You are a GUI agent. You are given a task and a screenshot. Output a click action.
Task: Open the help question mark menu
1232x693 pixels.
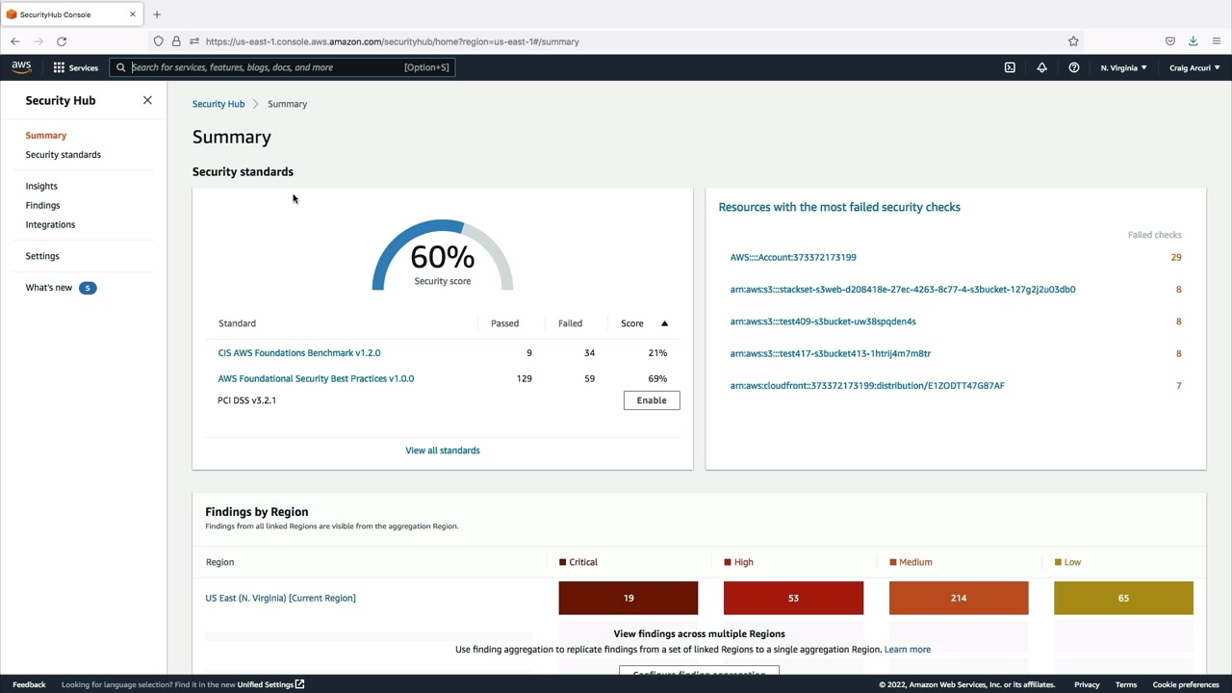tap(1074, 67)
